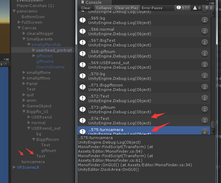This screenshot has height=183, width=221.
Task: Toggle info messages filter showing 577
Action: tap(183, 8)
